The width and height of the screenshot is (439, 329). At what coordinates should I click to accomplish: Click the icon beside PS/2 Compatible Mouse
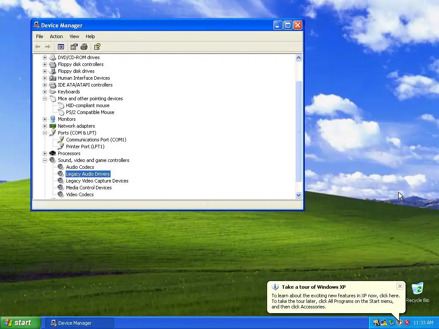tap(61, 112)
